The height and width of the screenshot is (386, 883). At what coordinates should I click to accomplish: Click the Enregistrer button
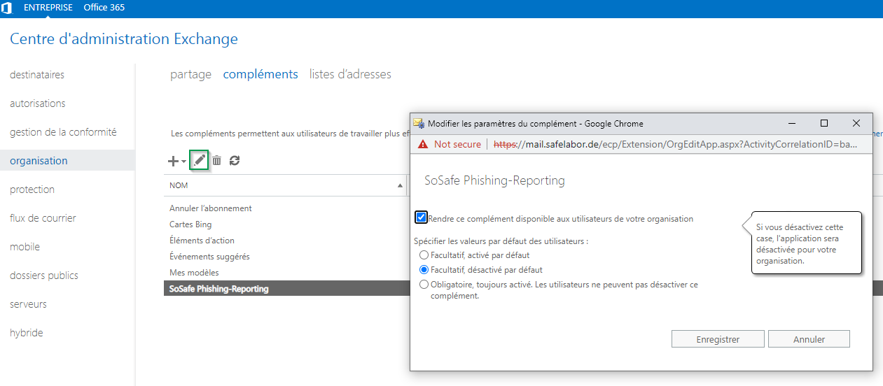coord(718,339)
